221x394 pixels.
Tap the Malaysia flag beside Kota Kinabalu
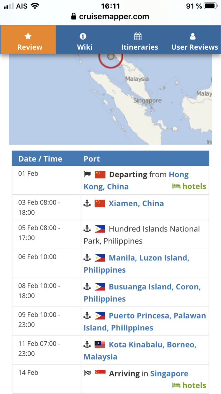[x=100, y=344]
